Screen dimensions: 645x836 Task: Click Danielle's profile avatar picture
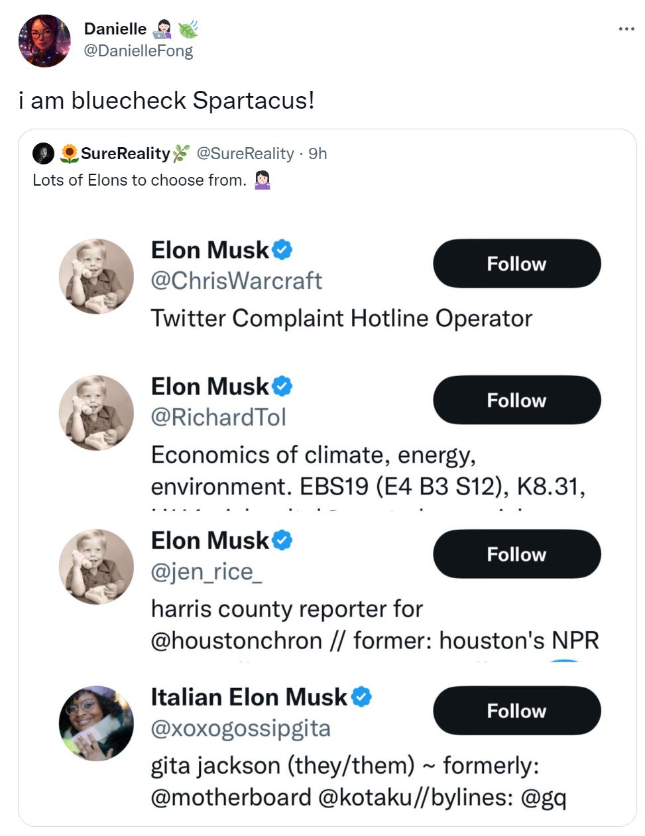44,41
